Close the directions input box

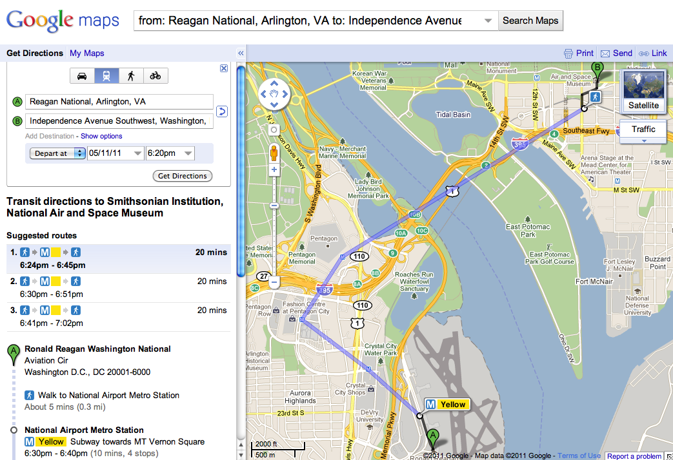point(224,68)
